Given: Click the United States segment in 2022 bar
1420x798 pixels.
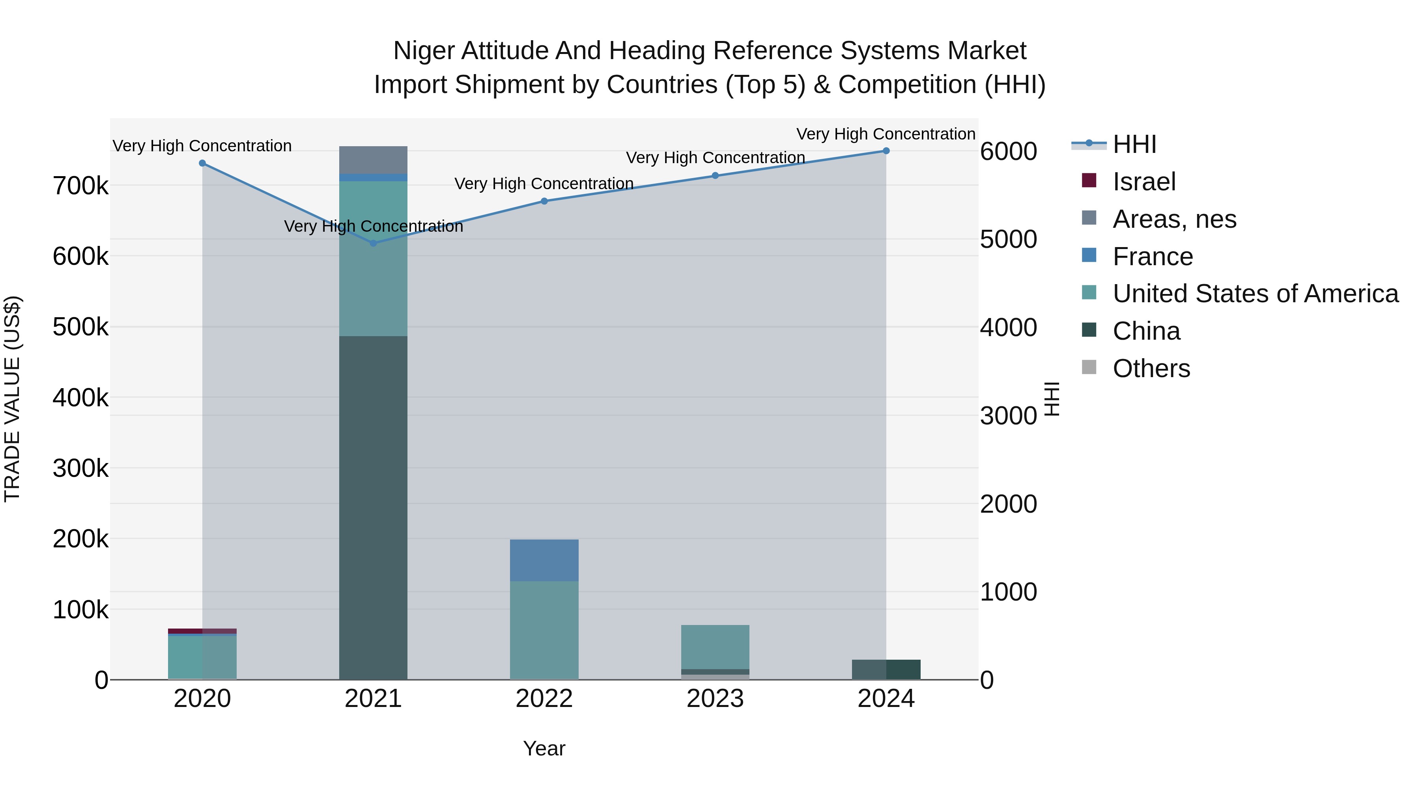Looking at the screenshot, I should (544, 630).
